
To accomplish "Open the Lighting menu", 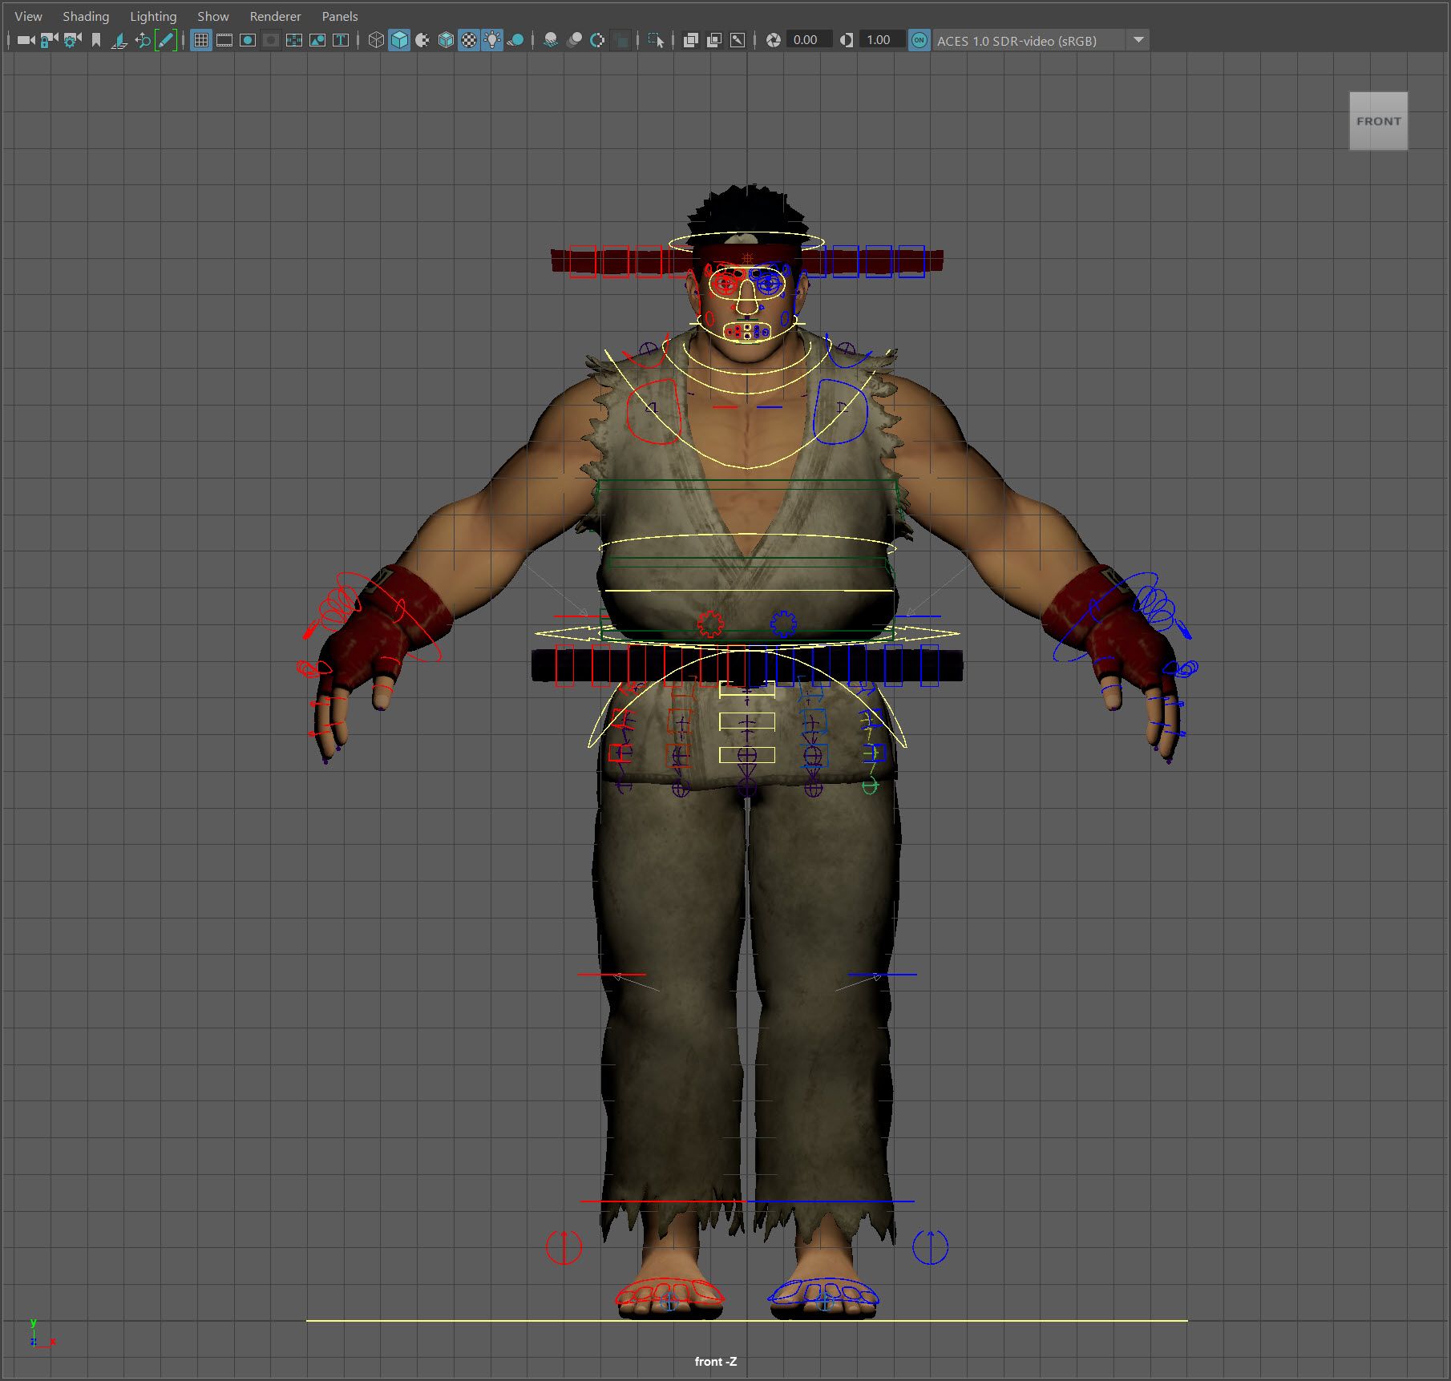I will coord(153,16).
